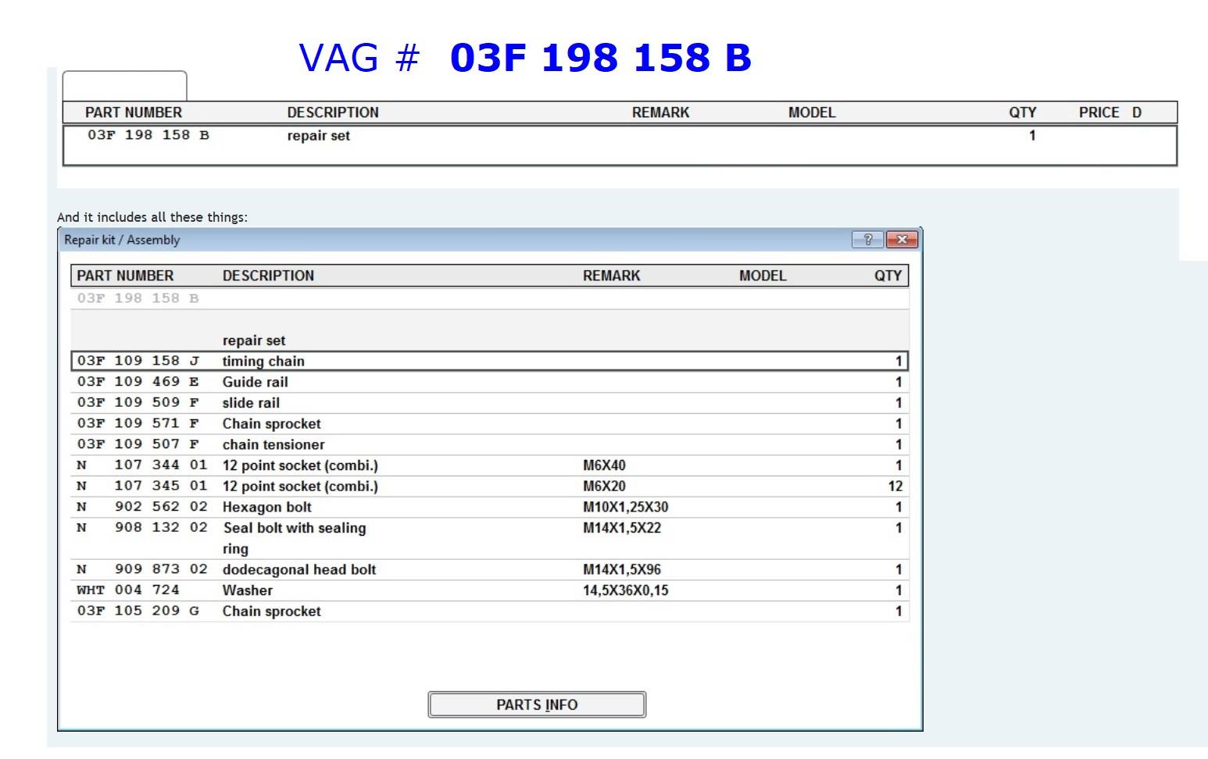The image size is (1208, 759).
Task: Click the PRICE column header in top table
Action: [x=1099, y=112]
